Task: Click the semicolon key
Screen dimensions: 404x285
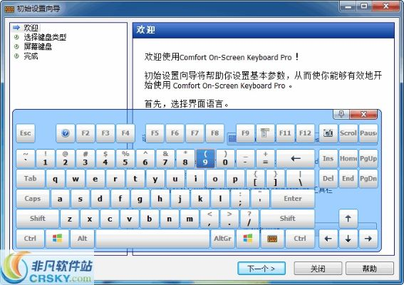Action: point(240,199)
